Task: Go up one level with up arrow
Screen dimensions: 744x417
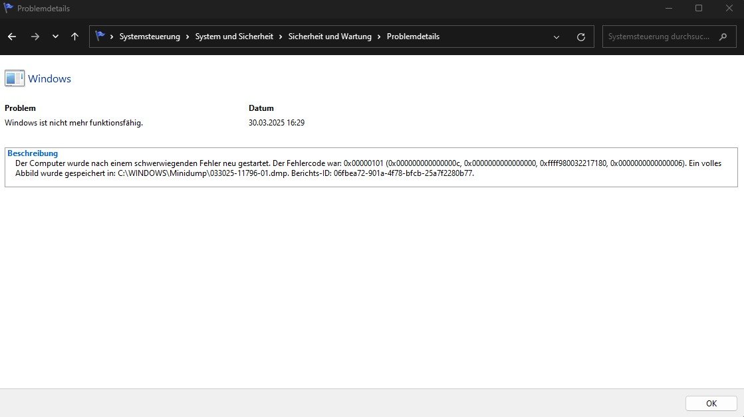Action: click(x=74, y=37)
